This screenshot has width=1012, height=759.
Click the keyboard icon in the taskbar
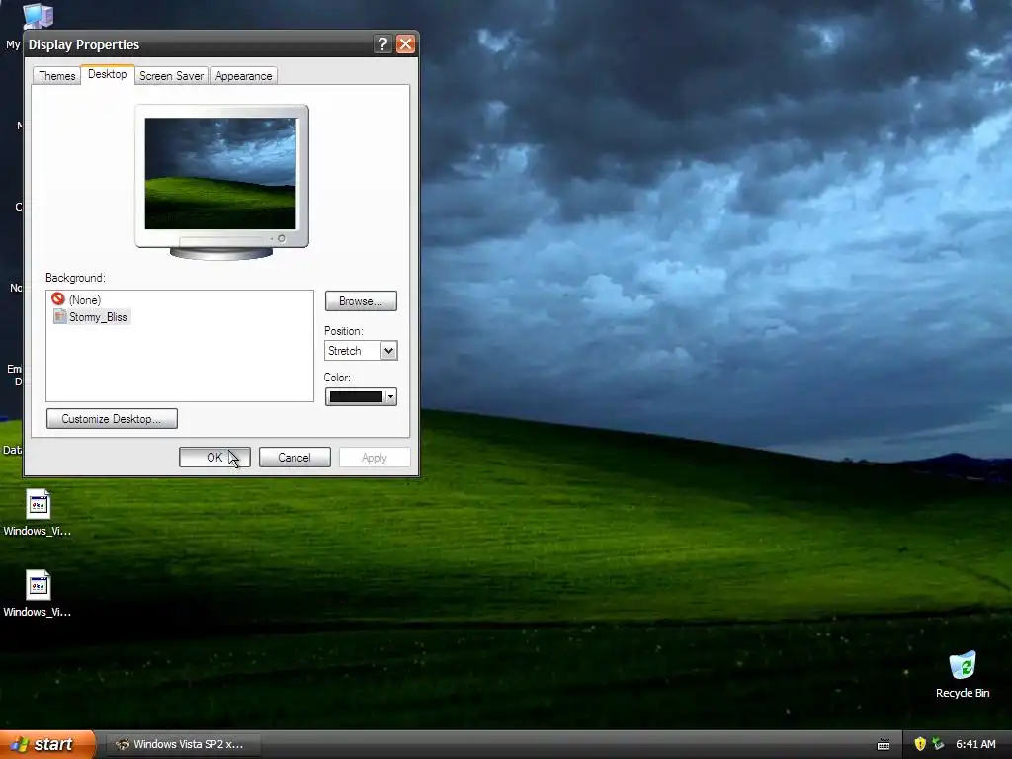[884, 745]
